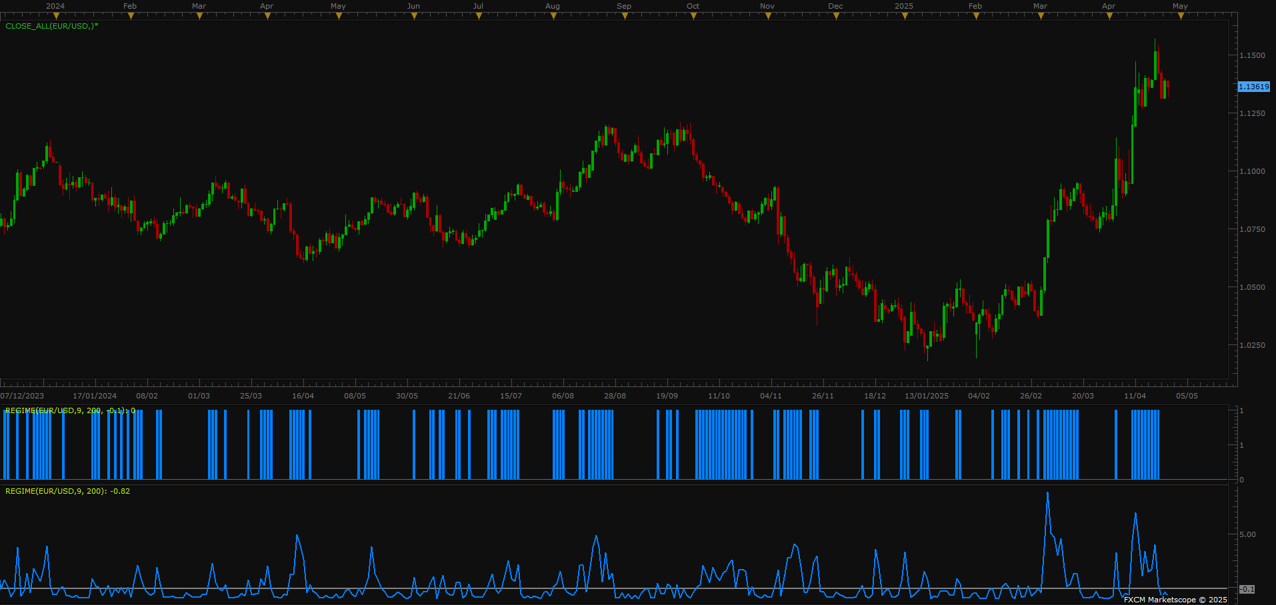Click the 01/03 date on time axis
1276x605 pixels.
point(199,396)
